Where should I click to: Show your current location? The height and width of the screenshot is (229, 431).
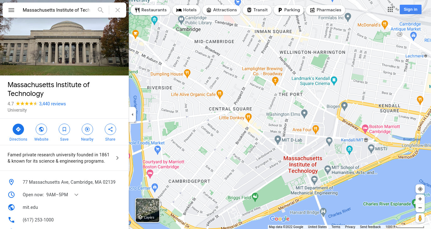pos(420,189)
